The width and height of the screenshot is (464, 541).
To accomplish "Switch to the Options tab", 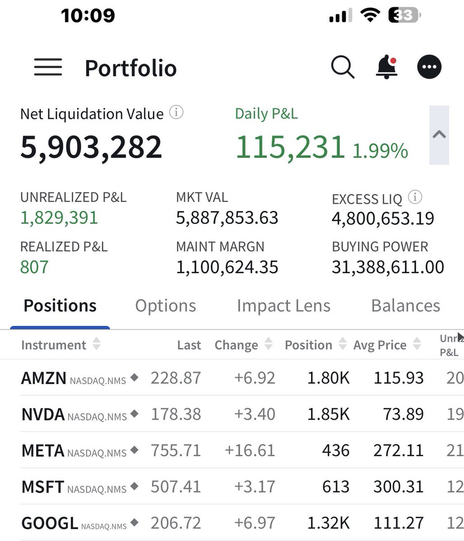I will tap(165, 305).
